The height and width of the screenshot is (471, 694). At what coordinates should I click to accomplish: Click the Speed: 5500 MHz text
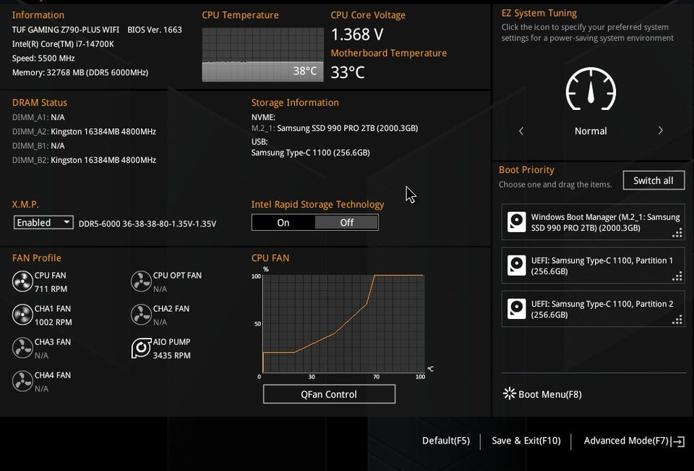tap(43, 58)
